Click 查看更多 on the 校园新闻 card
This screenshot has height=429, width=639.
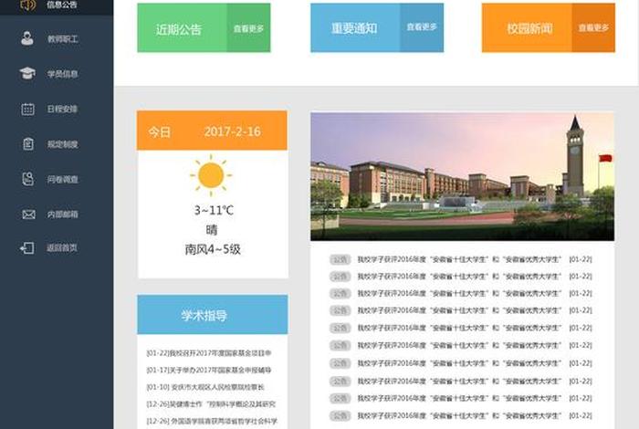pyautogui.click(x=593, y=27)
